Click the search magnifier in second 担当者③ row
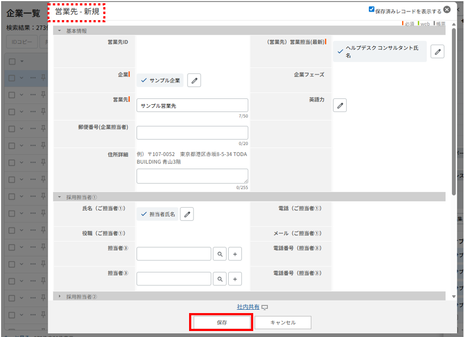This screenshot has width=464, height=337. 220,279
